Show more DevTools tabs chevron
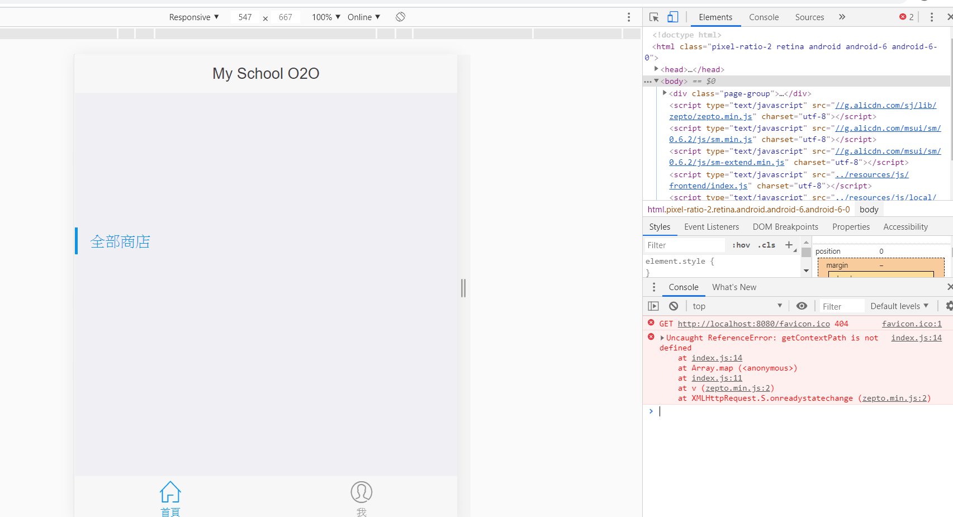 click(x=842, y=17)
